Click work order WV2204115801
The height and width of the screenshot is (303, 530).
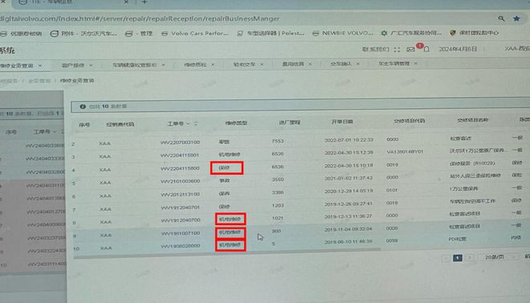(180, 156)
